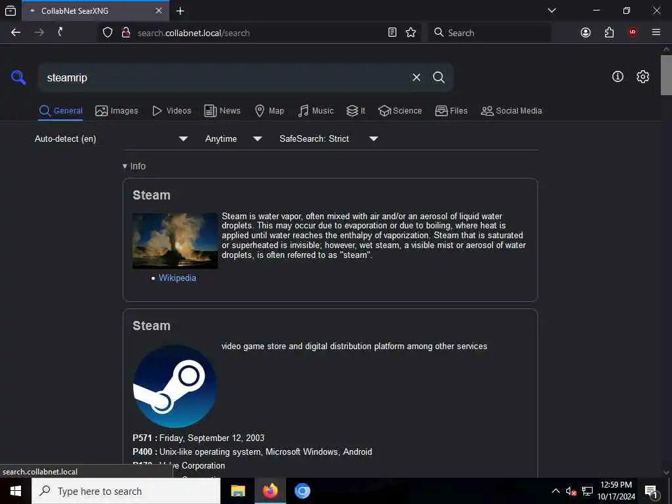
Task: Click the P400 operating systems line
Action: point(253,451)
